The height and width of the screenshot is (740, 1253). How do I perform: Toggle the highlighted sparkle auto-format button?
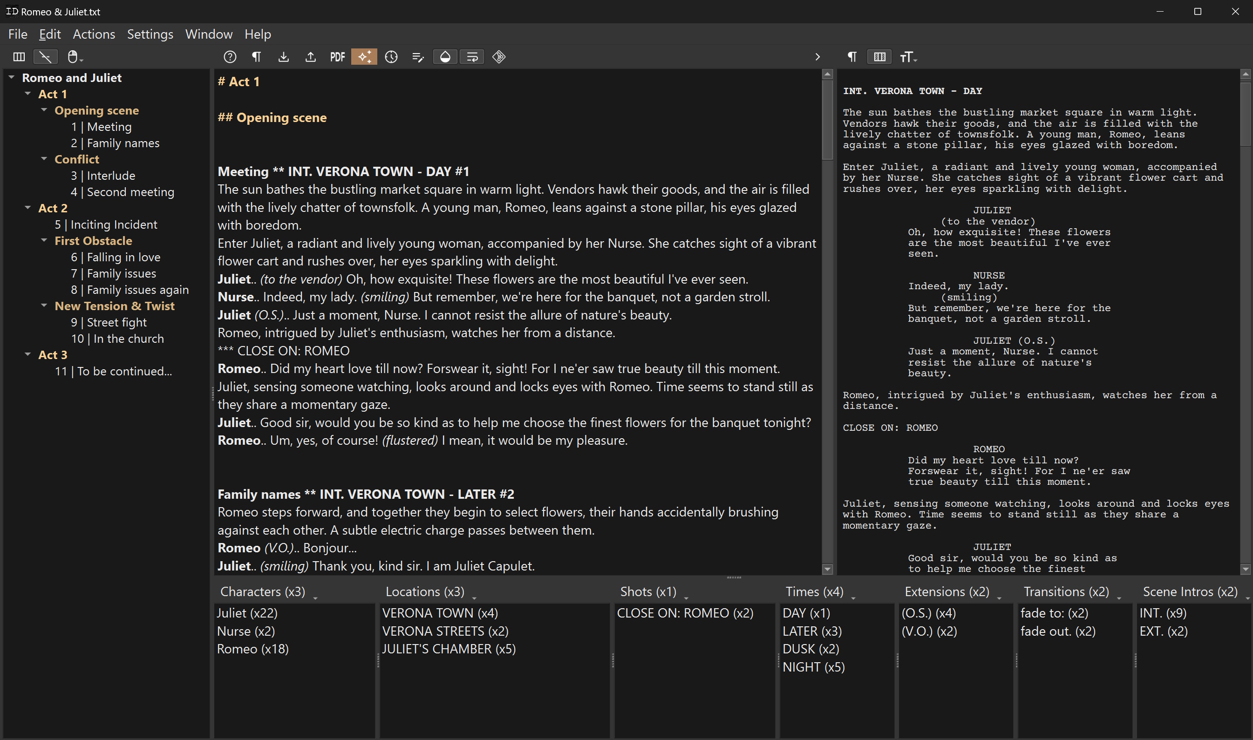click(x=364, y=57)
